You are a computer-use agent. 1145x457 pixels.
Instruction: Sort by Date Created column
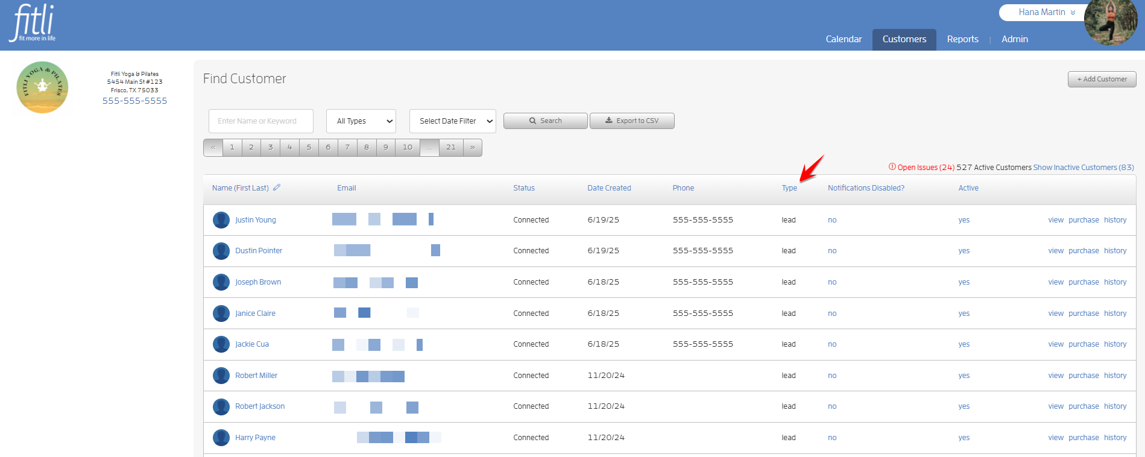coord(609,188)
